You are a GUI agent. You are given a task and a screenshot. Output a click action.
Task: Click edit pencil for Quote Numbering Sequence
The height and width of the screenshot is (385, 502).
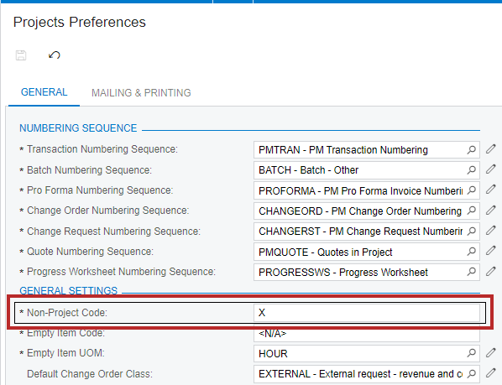(490, 251)
